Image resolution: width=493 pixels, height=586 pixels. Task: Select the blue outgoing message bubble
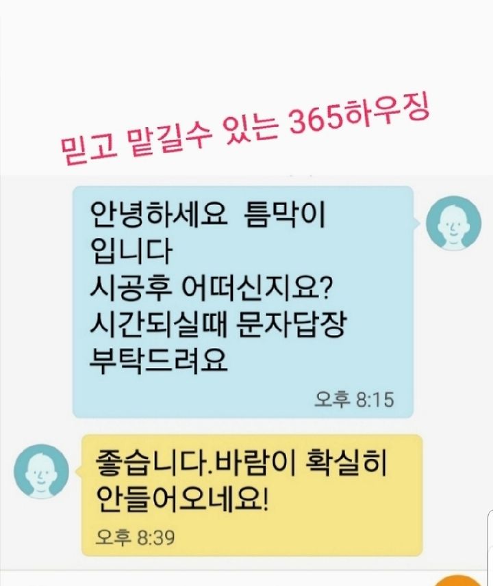[x=243, y=302]
